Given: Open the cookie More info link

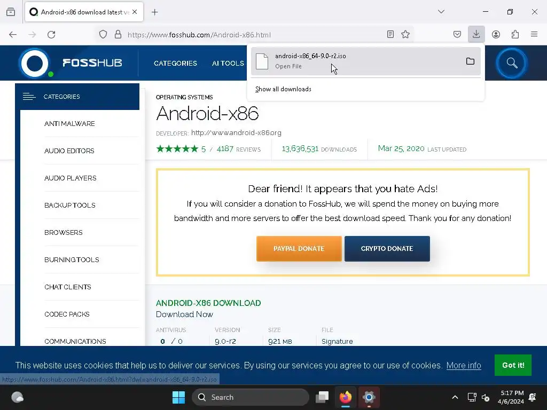Looking at the screenshot, I should pyautogui.click(x=464, y=365).
